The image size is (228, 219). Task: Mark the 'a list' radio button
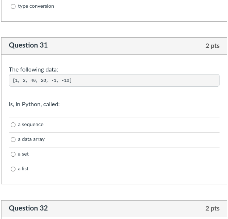(x=13, y=169)
